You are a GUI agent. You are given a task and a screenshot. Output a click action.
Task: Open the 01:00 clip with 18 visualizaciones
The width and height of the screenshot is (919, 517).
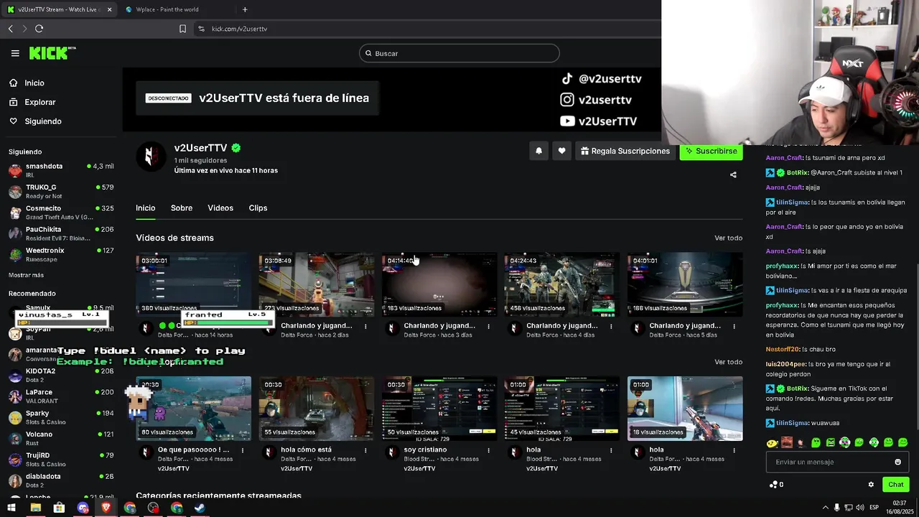685,409
